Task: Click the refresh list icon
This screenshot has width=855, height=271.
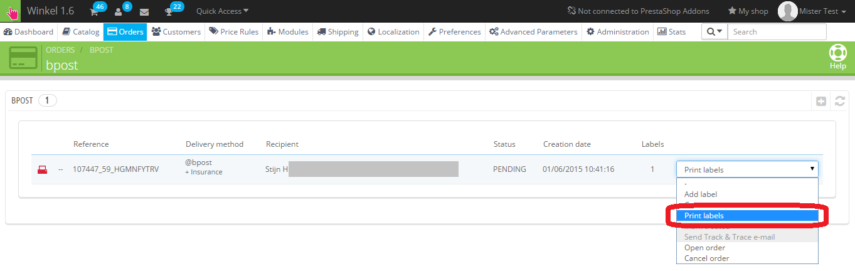Action: 840,101
